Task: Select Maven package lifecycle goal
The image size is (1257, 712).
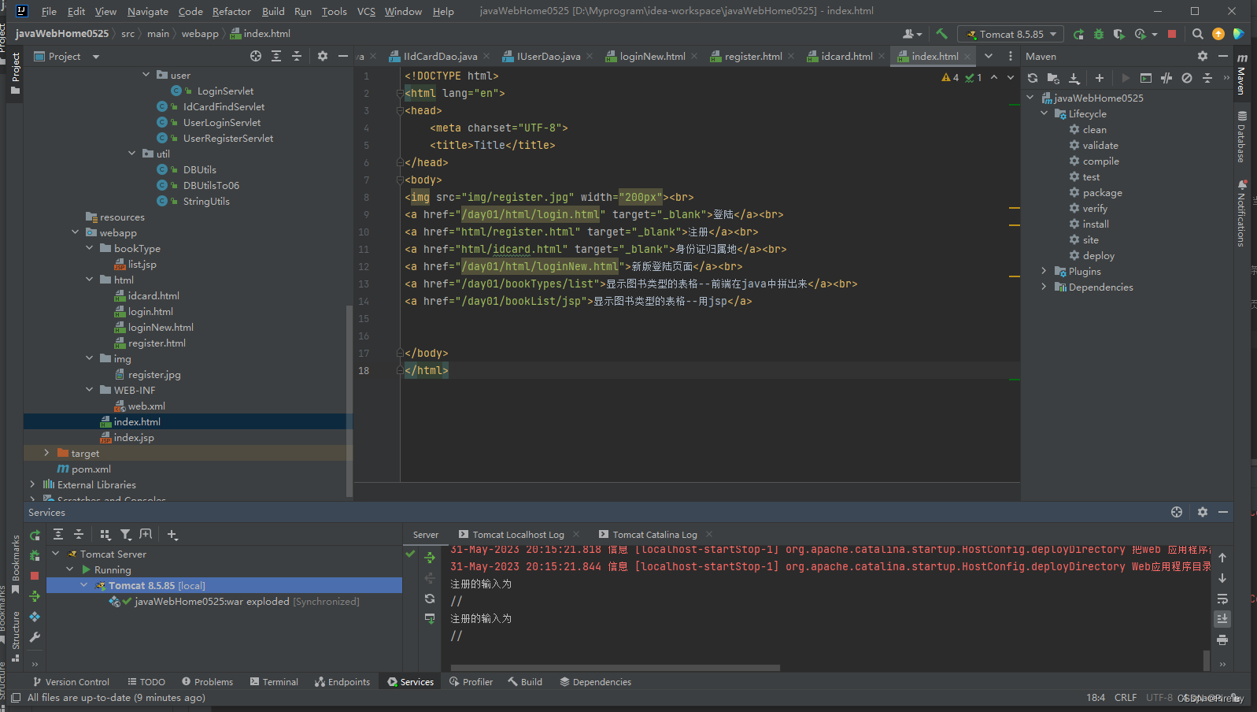Action: [x=1102, y=192]
